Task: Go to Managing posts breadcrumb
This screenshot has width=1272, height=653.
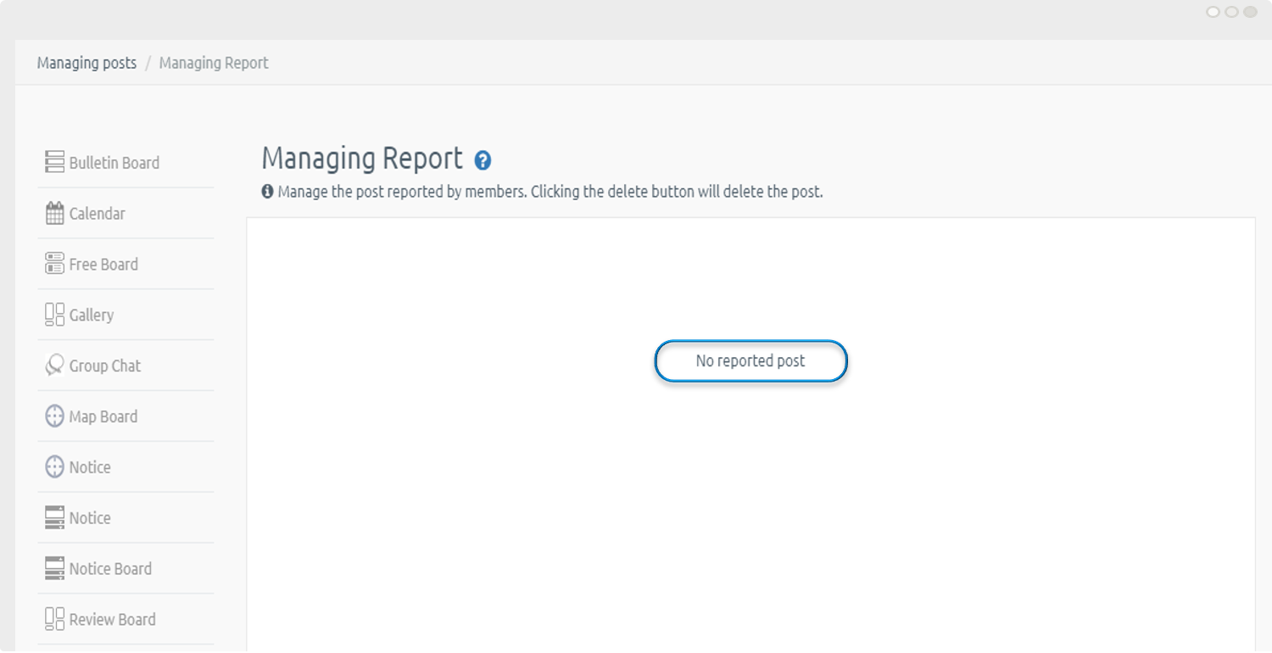Action: 86,63
